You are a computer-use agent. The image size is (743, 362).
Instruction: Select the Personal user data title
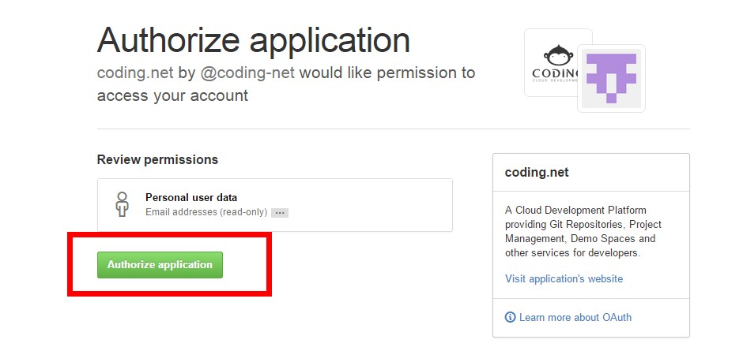pyautogui.click(x=191, y=197)
